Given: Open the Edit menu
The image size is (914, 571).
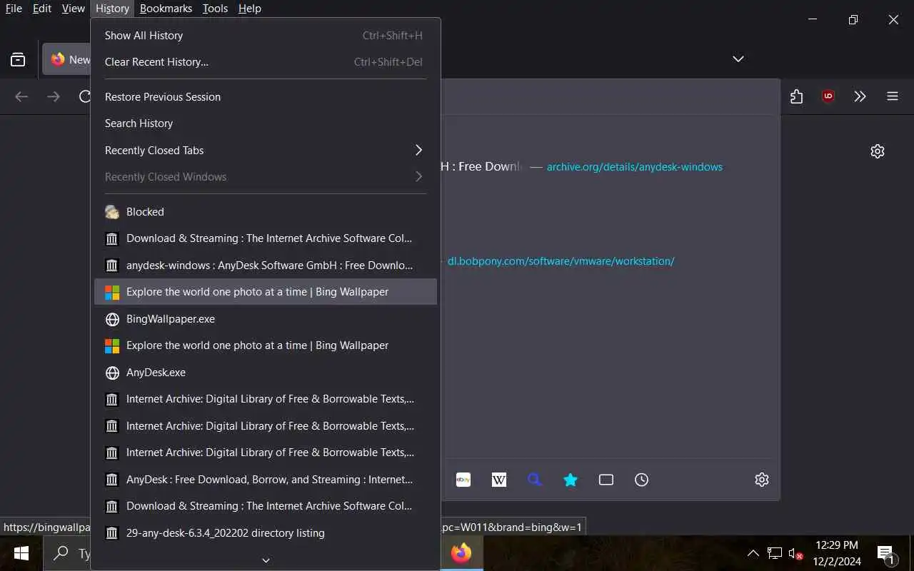Looking at the screenshot, I should pos(42,9).
